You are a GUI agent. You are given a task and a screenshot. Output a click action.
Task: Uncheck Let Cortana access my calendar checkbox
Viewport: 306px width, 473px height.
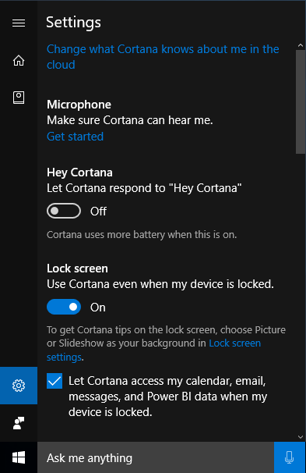[x=55, y=381]
